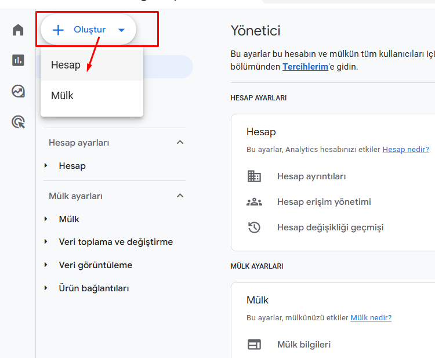Collapse the Mülk ayarları section chevron
This screenshot has width=435, height=358.
click(180, 196)
